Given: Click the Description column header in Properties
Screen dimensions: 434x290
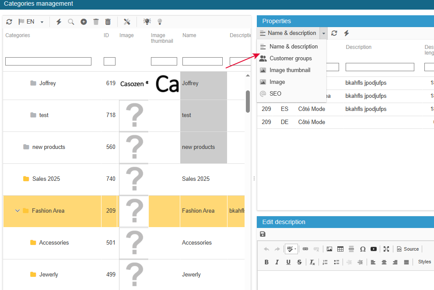Looking at the screenshot, I should click(x=358, y=47).
